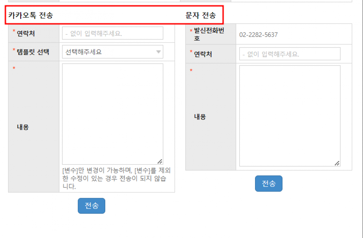Click the 내용 label in 카카오톡 form
The width and height of the screenshot is (363, 238).
pyautogui.click(x=23, y=127)
